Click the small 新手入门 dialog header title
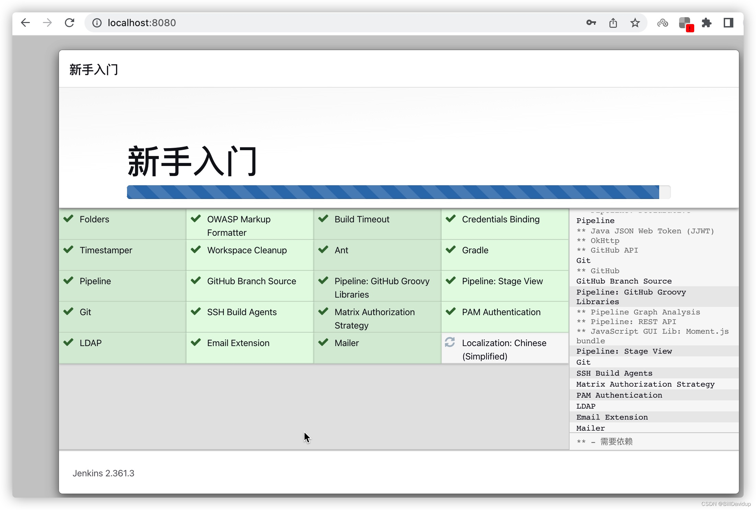The height and width of the screenshot is (510, 756). 94,69
